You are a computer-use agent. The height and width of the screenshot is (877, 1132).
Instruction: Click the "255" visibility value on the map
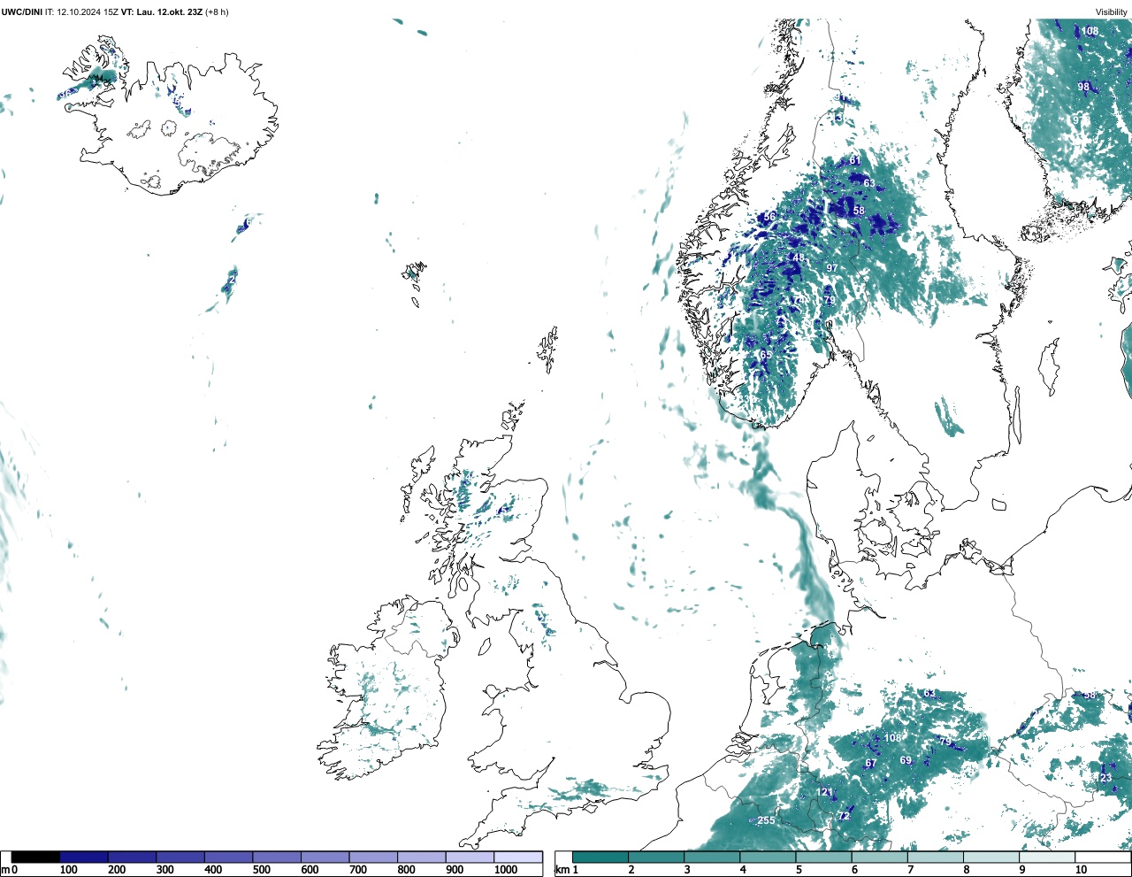[x=766, y=820]
